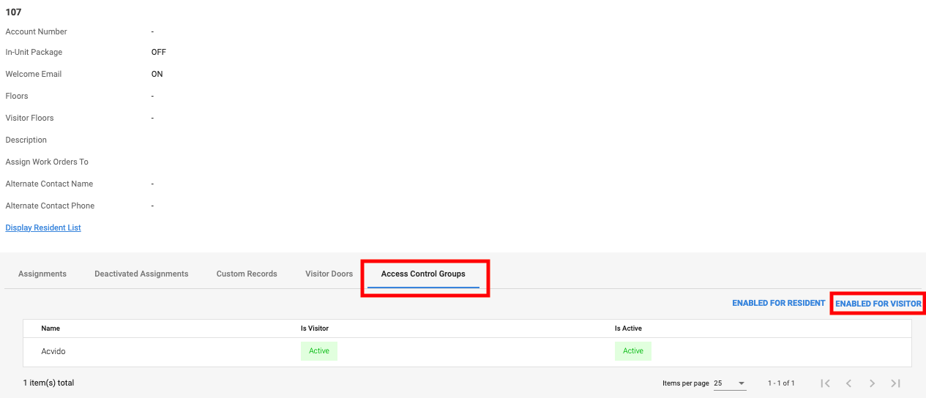This screenshot has height=398, width=926.
Task: Toggle the Is Visitor Active badge for Acvido
Action: pos(319,351)
